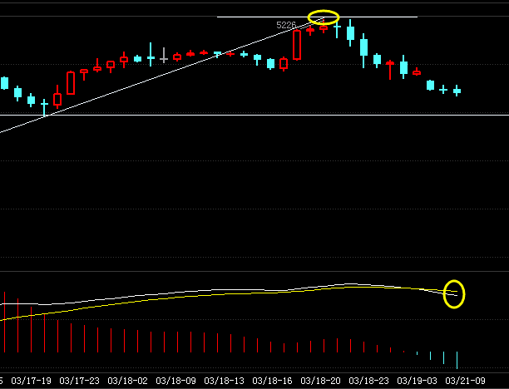Select the 03/18-02 time axis label
Screen dimensions: 509x389
128,380
